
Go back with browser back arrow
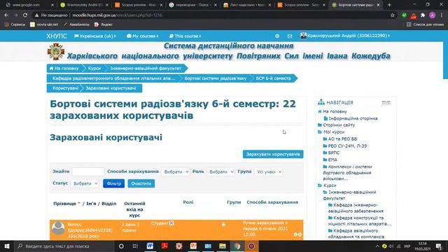[x=6, y=15]
